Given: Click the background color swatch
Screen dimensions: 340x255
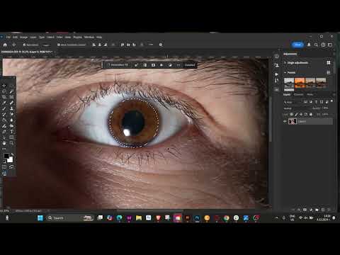Looking at the screenshot, I should 10,160.
